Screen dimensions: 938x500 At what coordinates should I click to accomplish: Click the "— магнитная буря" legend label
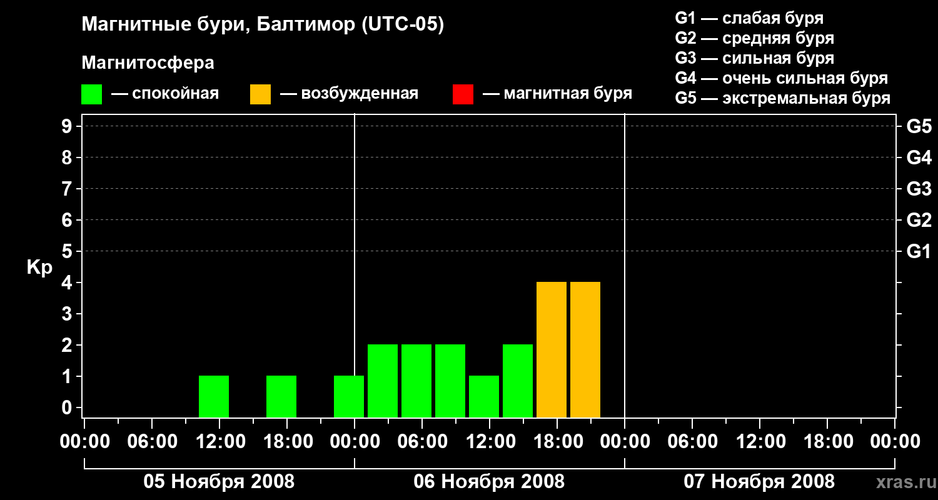click(557, 94)
